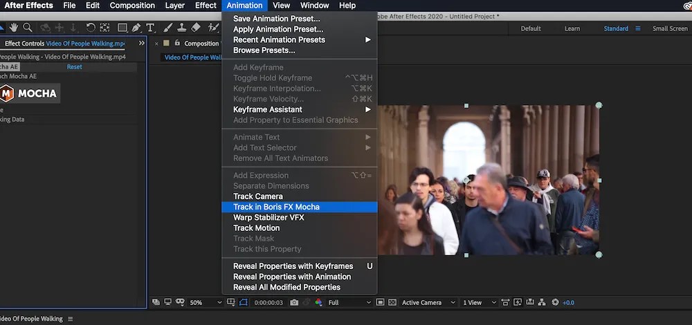Toggle mask and shape path visibility

(244, 302)
